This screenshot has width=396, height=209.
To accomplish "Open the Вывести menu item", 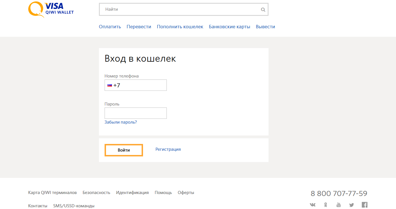I will (265, 27).
